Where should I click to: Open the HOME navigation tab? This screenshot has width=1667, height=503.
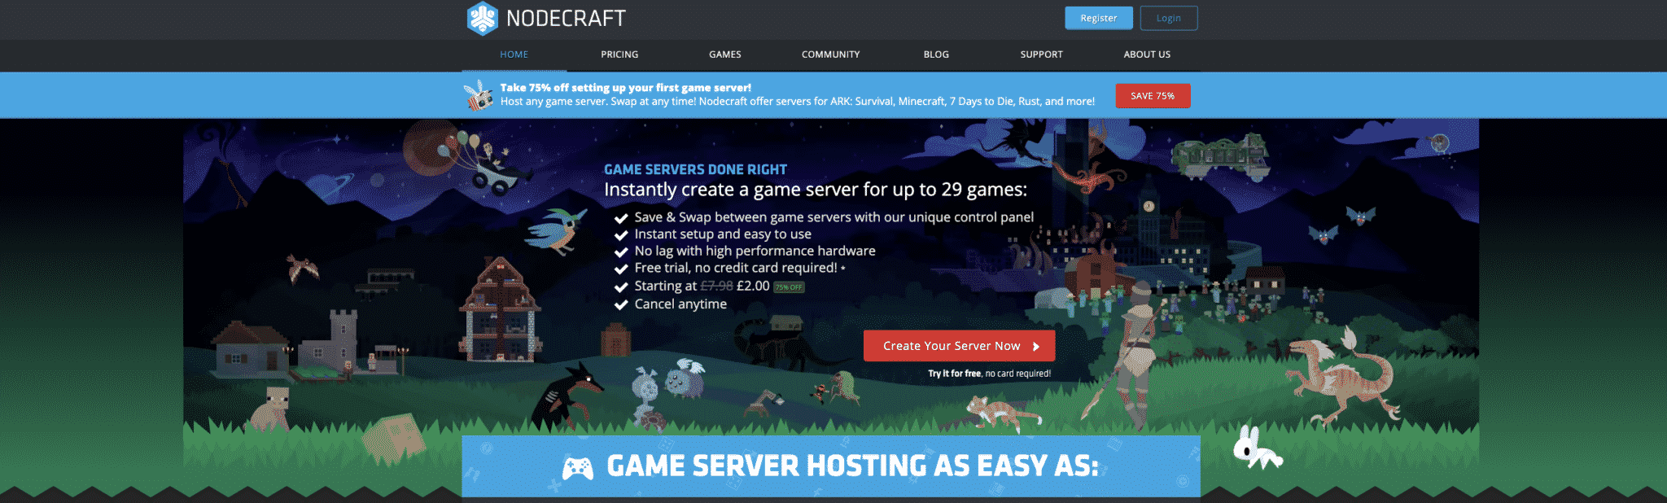[x=514, y=55]
